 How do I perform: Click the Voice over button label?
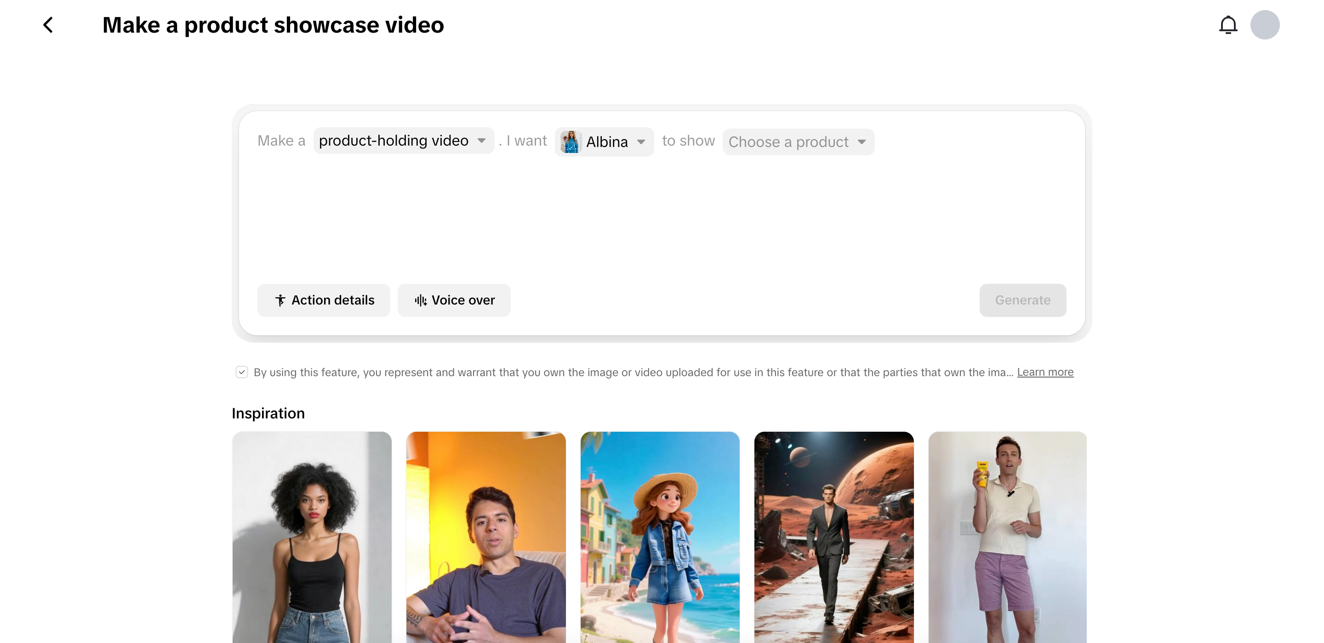462,300
